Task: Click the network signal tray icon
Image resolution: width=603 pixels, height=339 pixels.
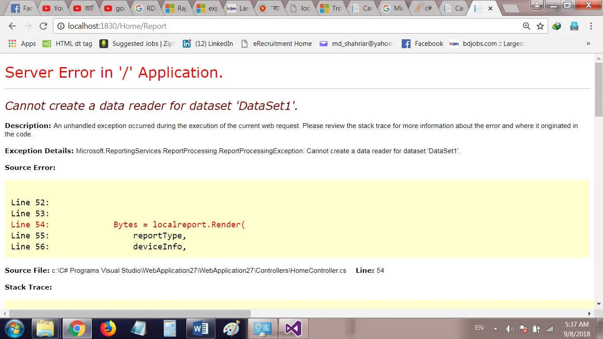Action: (550, 328)
